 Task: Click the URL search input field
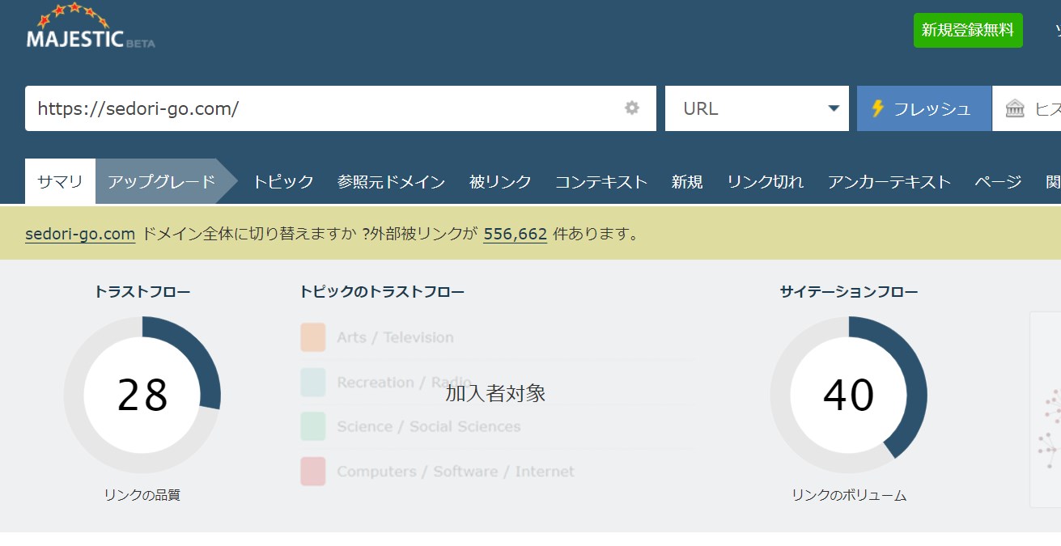click(x=324, y=108)
